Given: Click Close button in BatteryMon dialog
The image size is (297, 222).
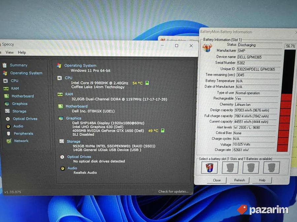Looking at the screenshot, I should [217, 180].
